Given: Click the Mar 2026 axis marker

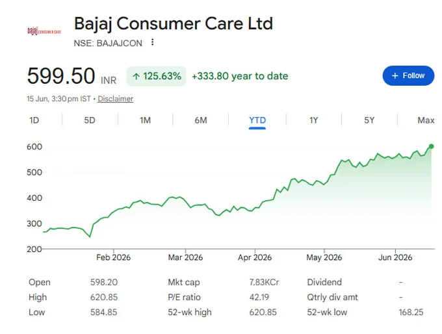Looking at the screenshot, I should 185,257.
